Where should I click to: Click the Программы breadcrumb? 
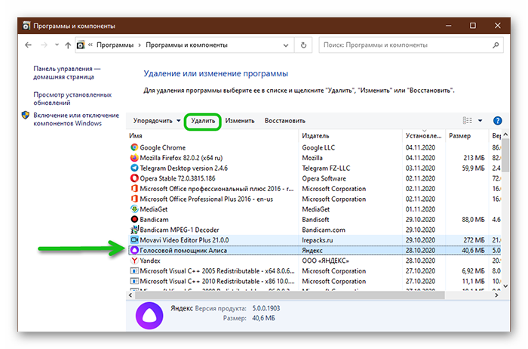pos(115,45)
